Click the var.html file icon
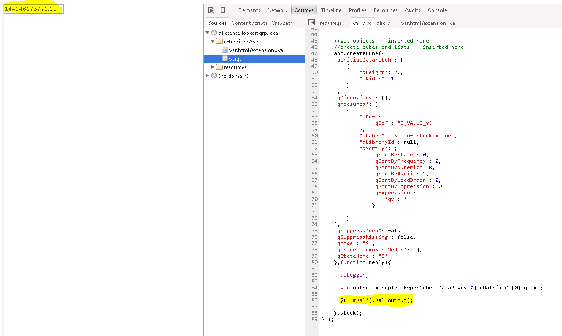The width and height of the screenshot is (562, 336). click(x=225, y=50)
